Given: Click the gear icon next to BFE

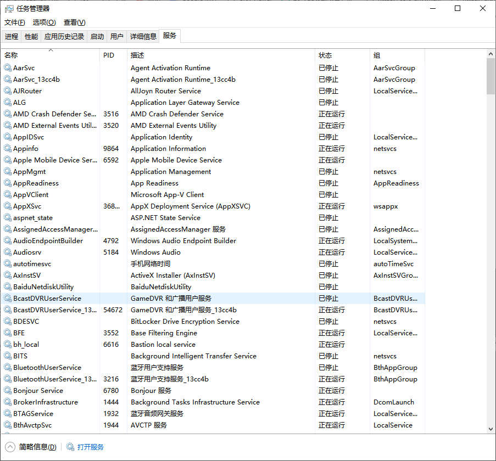Looking at the screenshot, I should pyautogui.click(x=8, y=333).
